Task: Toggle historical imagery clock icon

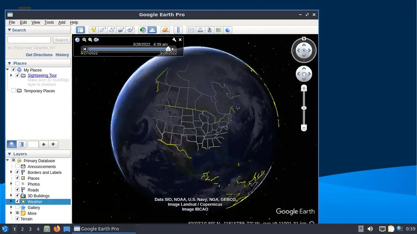Action: coord(143,30)
